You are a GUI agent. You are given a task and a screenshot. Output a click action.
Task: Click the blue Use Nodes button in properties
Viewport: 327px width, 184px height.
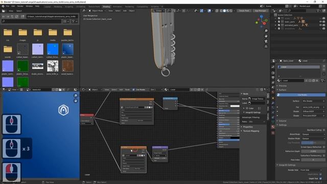[301, 95]
